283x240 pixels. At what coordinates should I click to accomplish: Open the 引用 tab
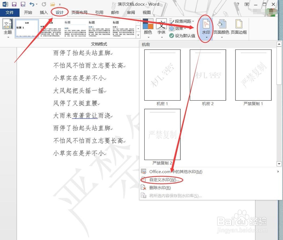pos(99,12)
